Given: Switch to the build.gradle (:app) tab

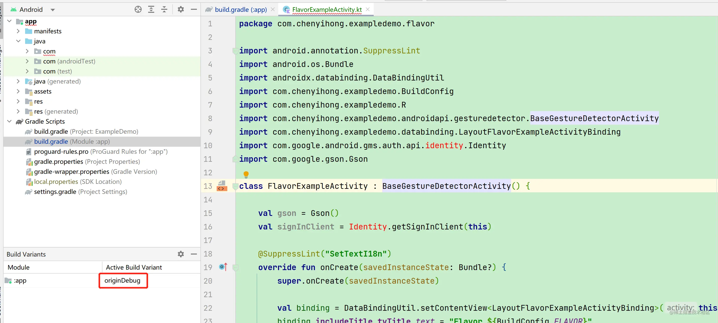Looking at the screenshot, I should click(241, 10).
